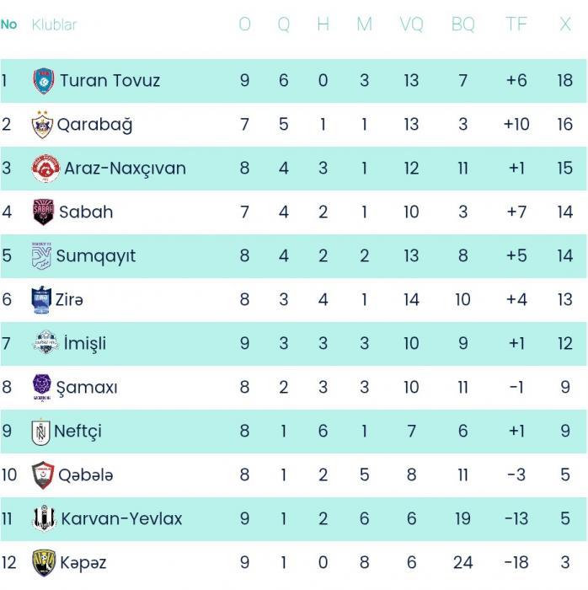The width and height of the screenshot is (588, 590).
Task: Click the Sabah club badge
Action: tap(43, 212)
